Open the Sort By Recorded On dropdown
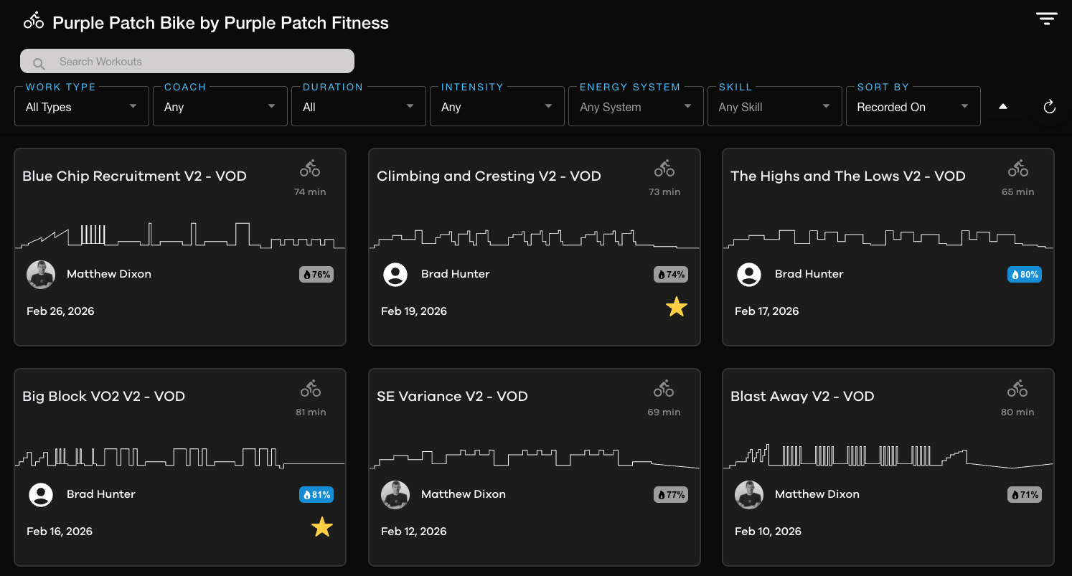 tap(913, 107)
